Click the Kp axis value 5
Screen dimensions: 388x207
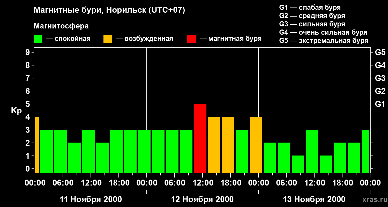(x=28, y=104)
